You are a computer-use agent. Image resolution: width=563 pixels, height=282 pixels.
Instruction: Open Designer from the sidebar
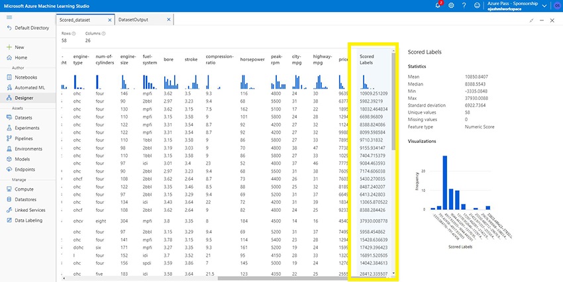tap(24, 97)
